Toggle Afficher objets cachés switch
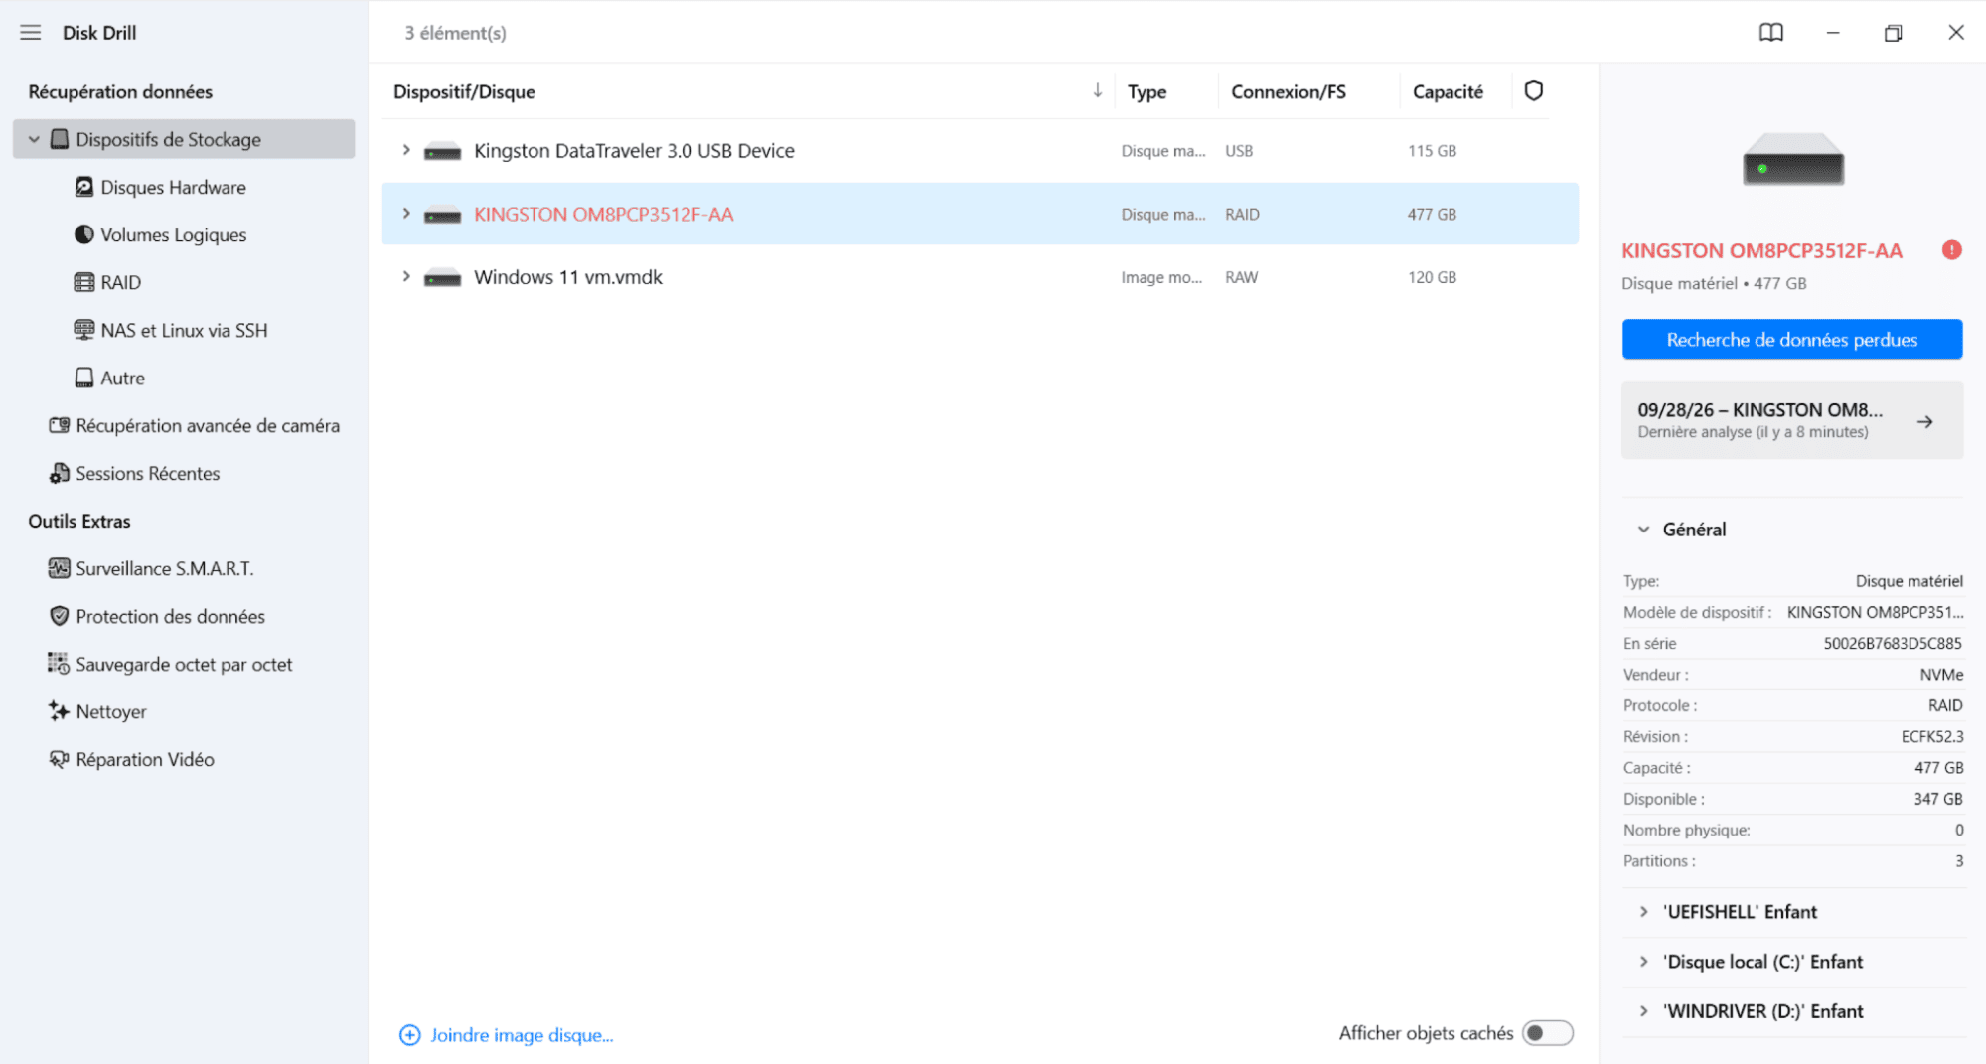The height and width of the screenshot is (1064, 1986). point(1547,1033)
